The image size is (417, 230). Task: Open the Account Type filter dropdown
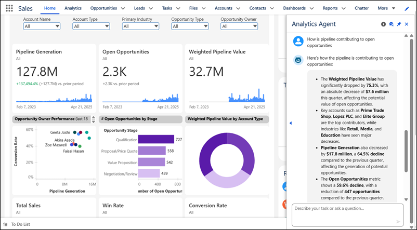click(x=91, y=26)
